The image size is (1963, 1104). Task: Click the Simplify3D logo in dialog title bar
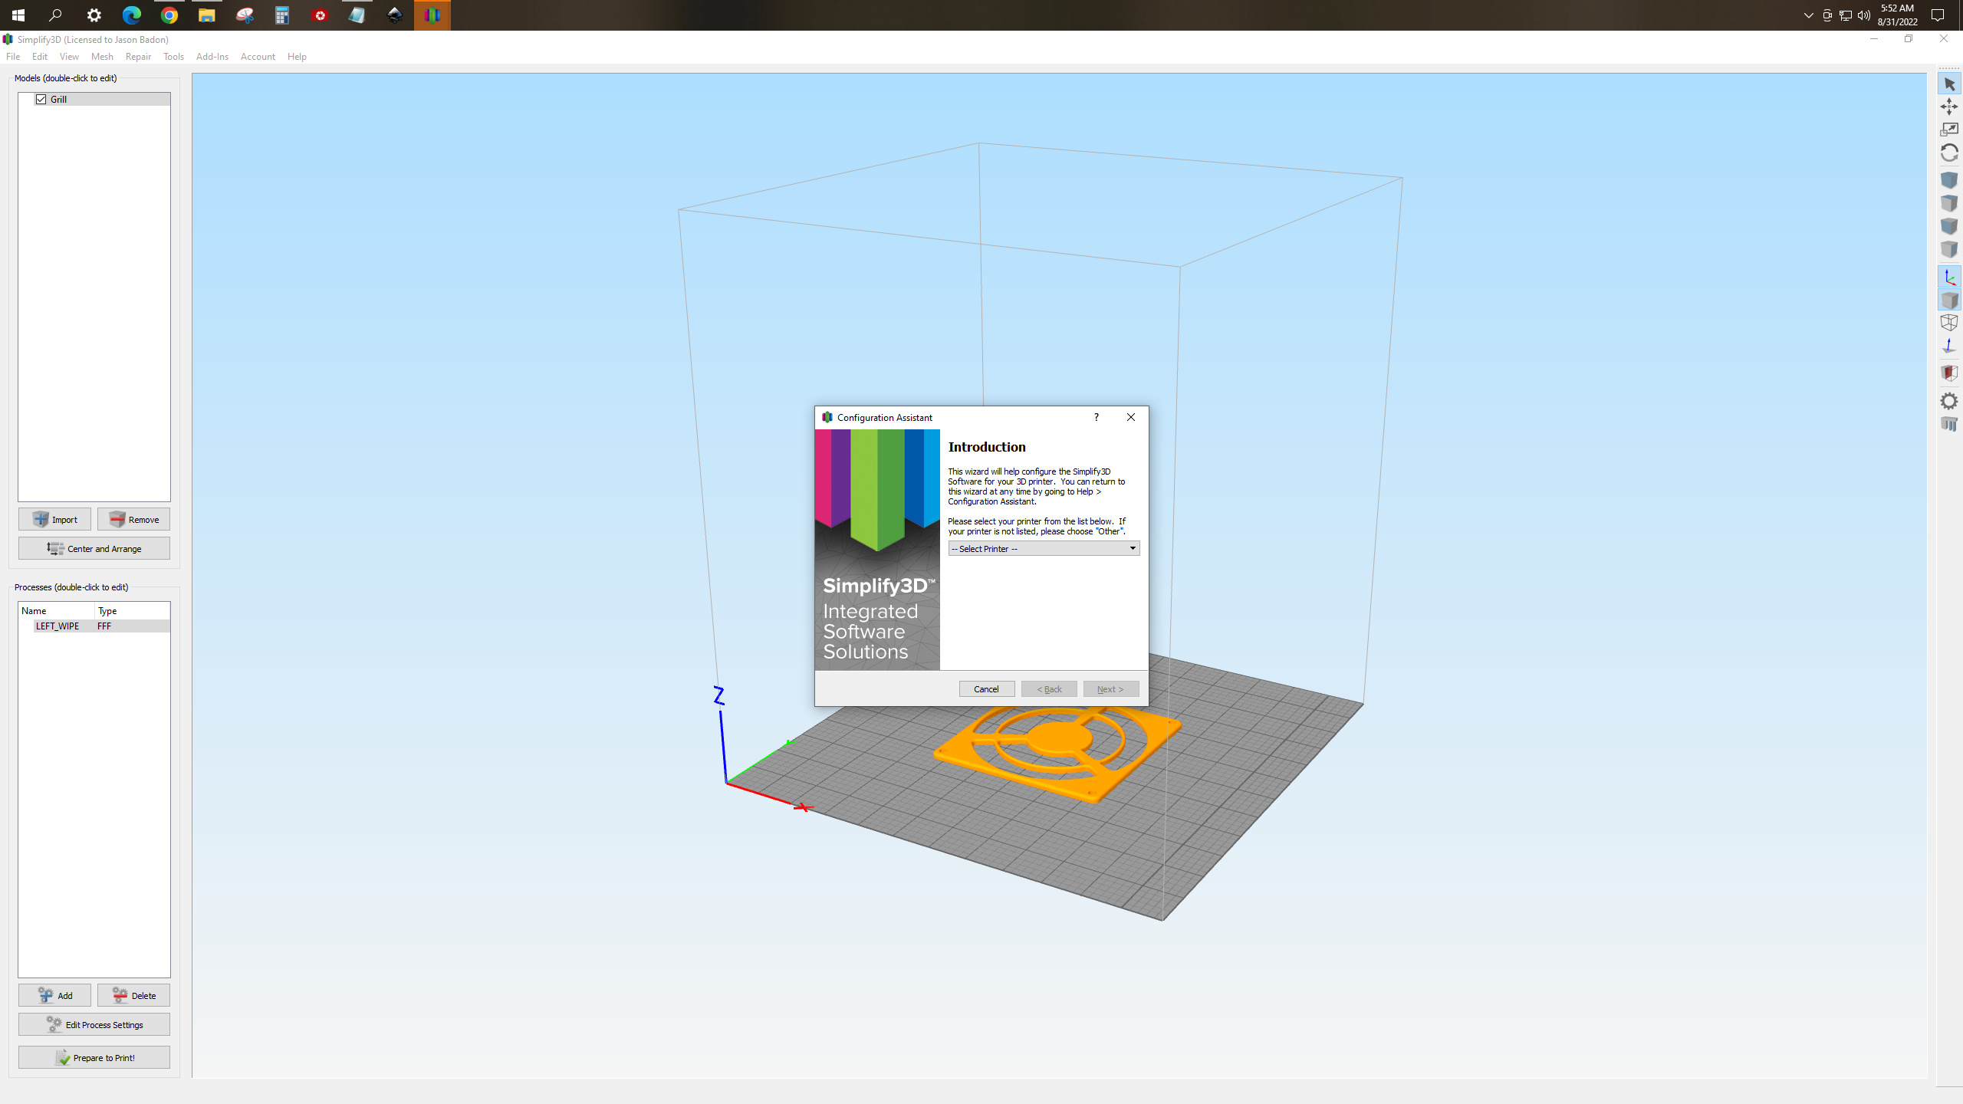(x=827, y=417)
